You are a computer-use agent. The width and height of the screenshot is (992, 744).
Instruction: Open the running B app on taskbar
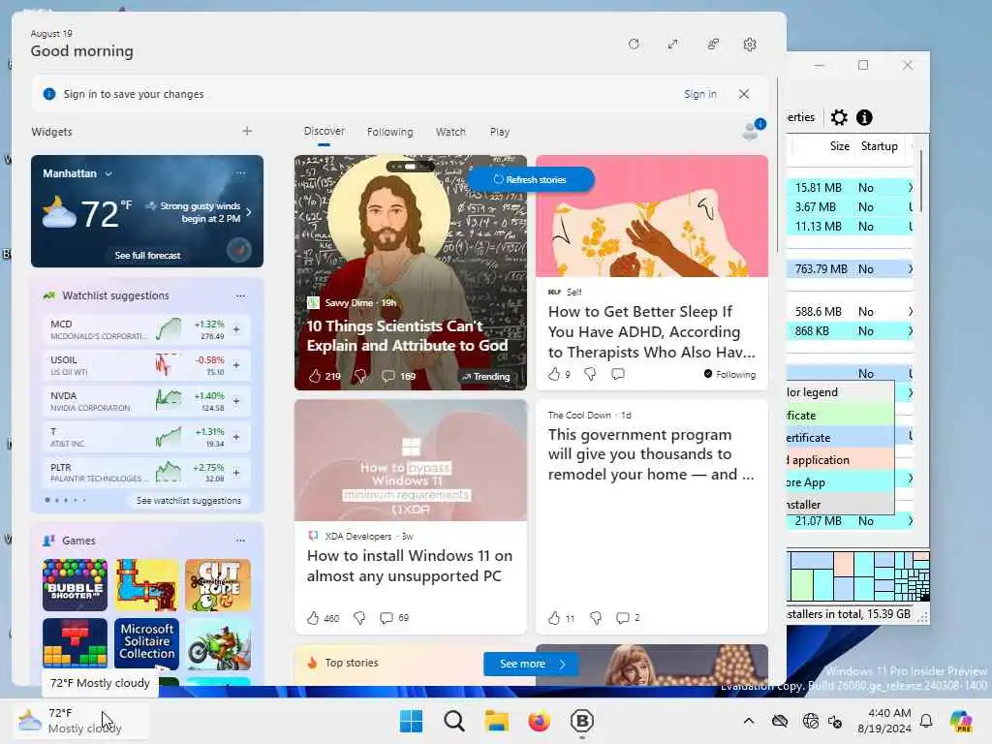[x=581, y=721]
